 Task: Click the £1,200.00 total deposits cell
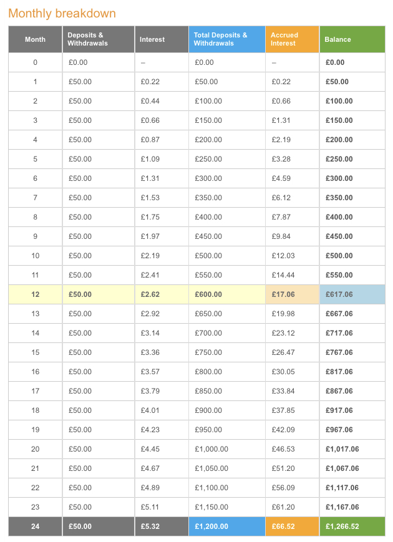click(x=227, y=526)
